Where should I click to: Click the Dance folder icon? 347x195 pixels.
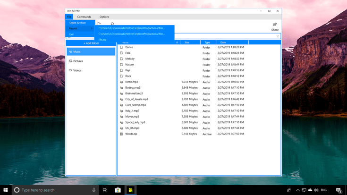click(121, 47)
